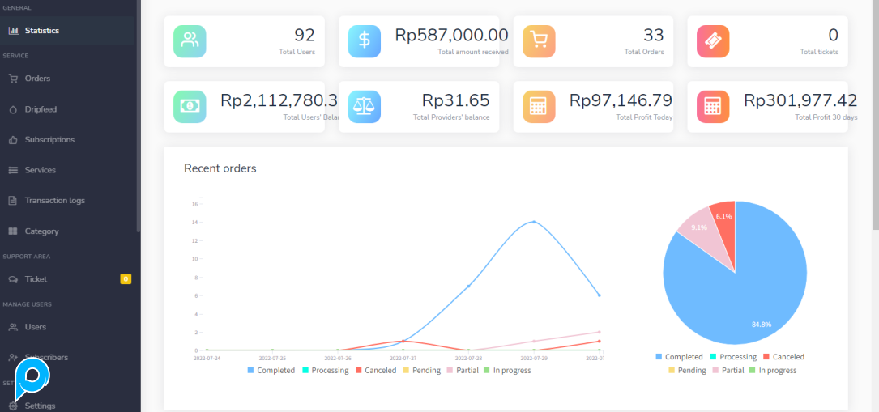Click the Total Users people icon
This screenshot has height=412, width=879.
coord(190,41)
